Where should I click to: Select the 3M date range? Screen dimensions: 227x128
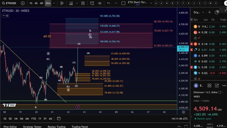click(x=21, y=119)
